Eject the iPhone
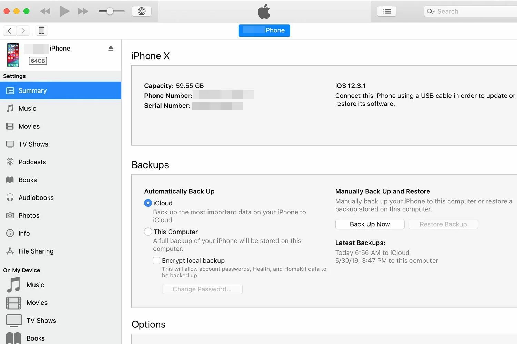Image resolution: width=517 pixels, height=344 pixels. [111, 48]
